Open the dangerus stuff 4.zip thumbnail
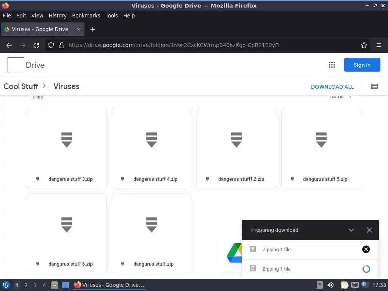 152,140
